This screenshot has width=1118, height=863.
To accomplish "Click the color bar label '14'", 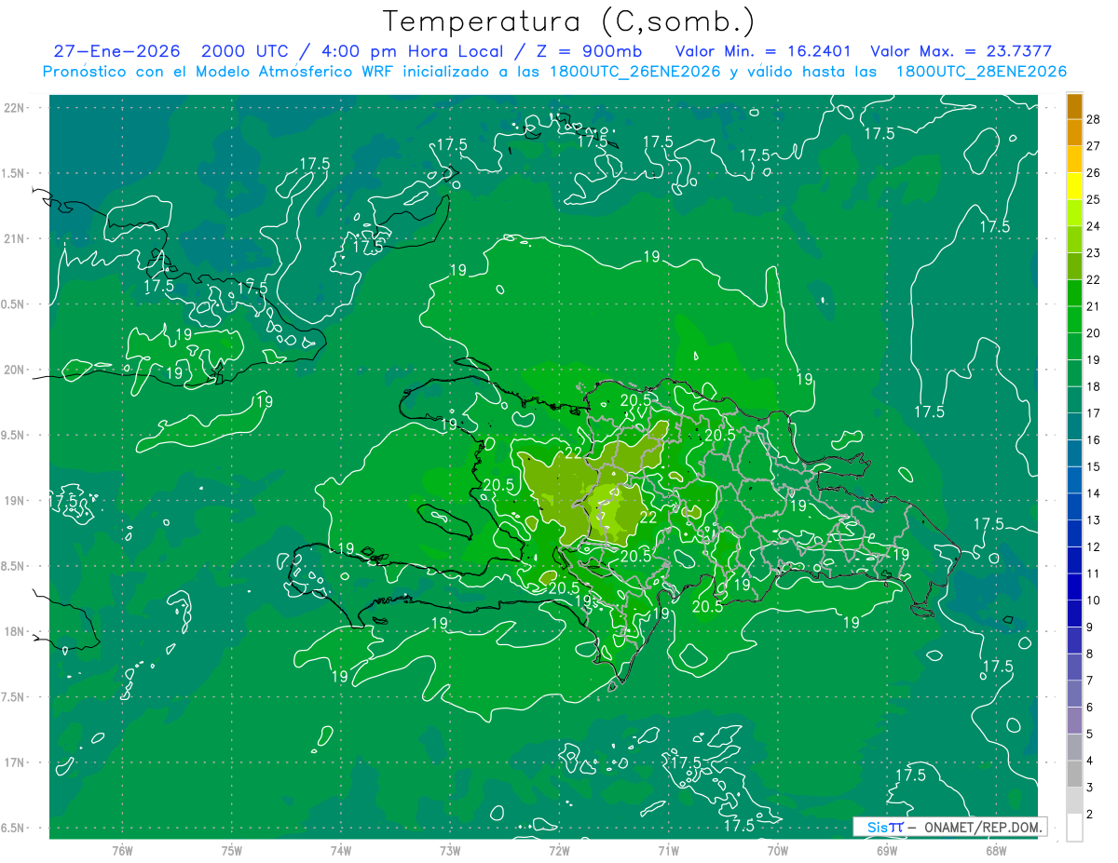I will pos(1094,492).
